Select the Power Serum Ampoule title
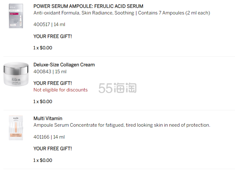The width and height of the screenshot is (235, 176). point(88,6)
